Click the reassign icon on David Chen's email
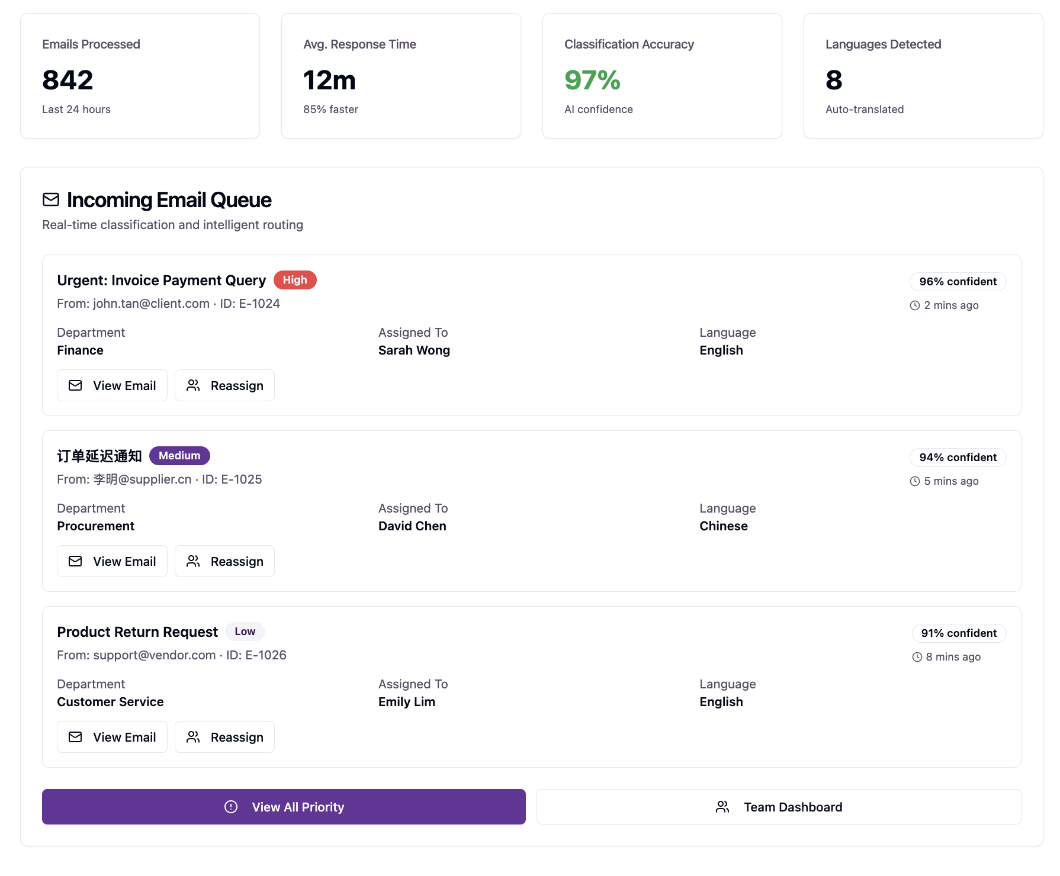 point(193,561)
